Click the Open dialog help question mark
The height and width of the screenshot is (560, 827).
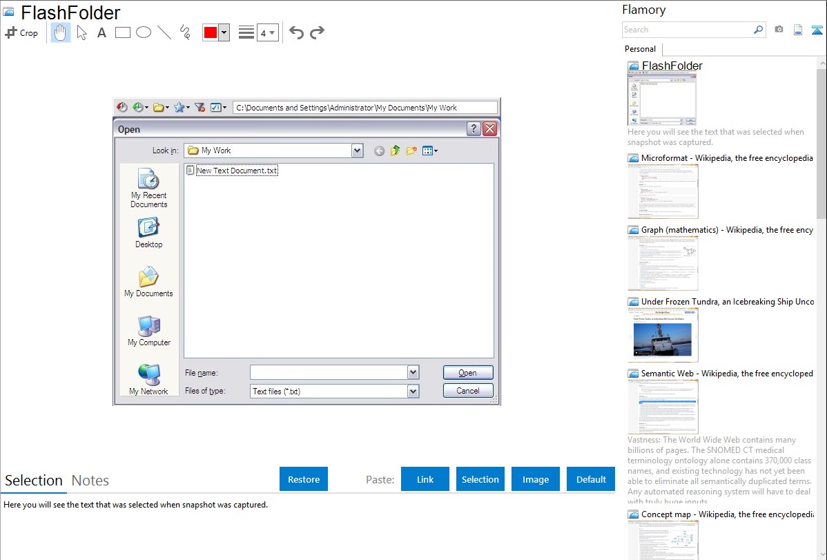pos(474,129)
